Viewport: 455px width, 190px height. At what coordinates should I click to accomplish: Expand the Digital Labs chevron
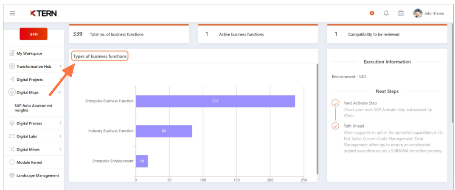60,136
